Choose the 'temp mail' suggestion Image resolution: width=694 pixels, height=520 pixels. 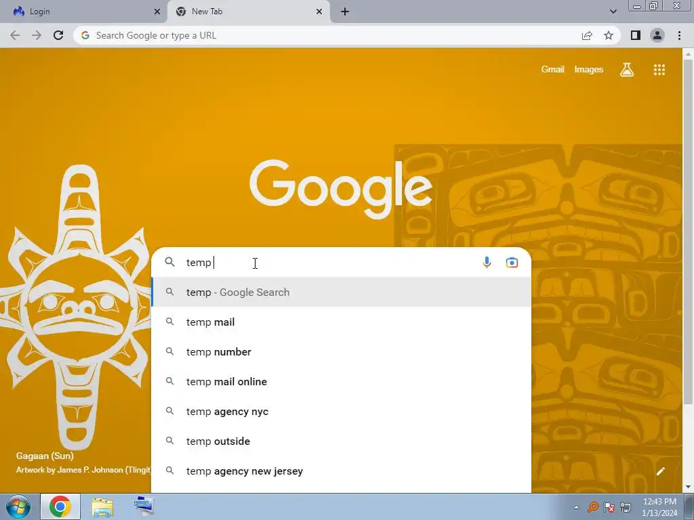(x=342, y=322)
